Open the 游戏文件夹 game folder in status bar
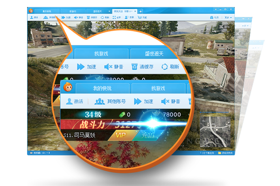Image resolution: width=280 pixels, height=186 pixels. (x=225, y=153)
